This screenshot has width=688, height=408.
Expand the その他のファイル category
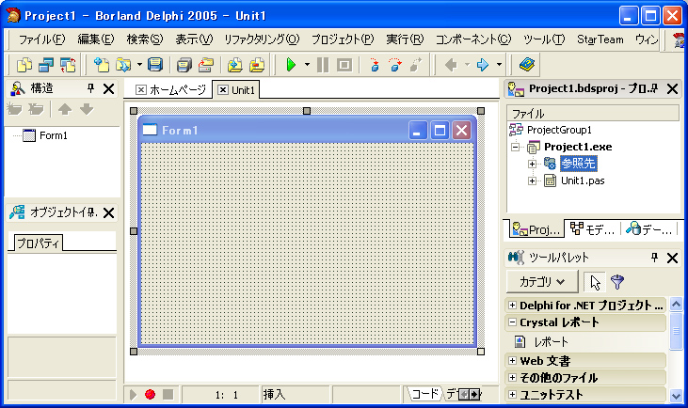512,377
